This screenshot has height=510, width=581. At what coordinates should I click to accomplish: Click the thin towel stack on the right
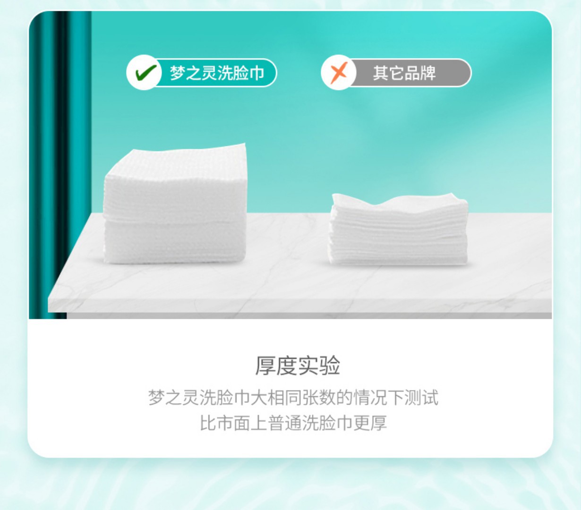398,229
